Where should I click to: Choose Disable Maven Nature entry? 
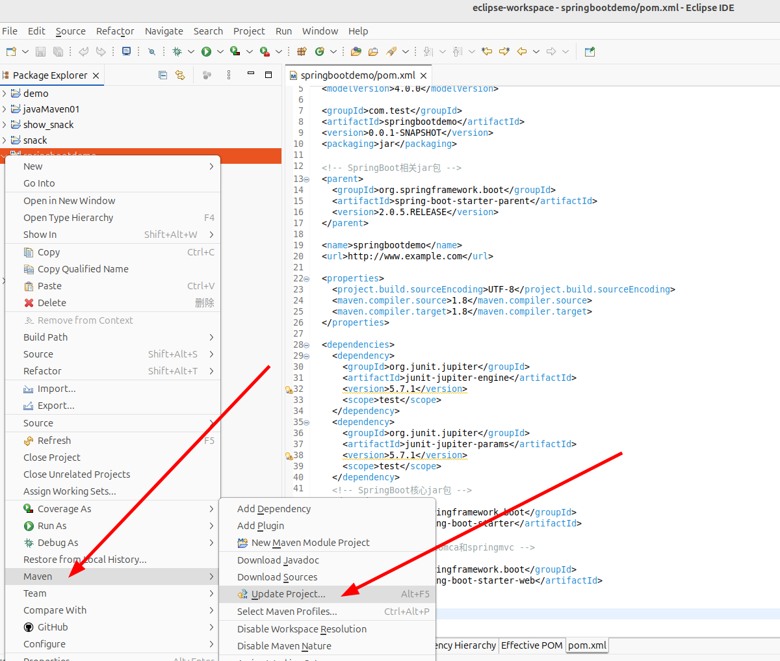click(x=327, y=646)
